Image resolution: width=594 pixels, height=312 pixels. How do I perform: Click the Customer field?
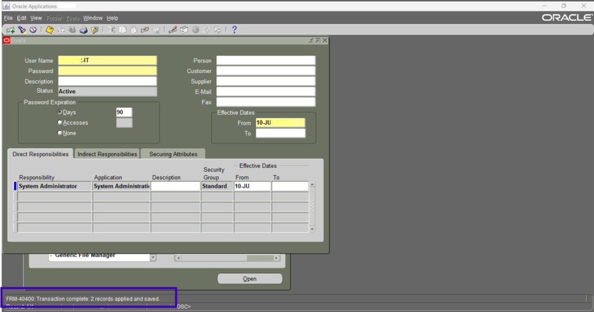point(266,71)
